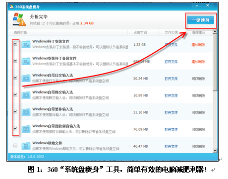The height and width of the screenshot is (179, 228).
Task: Click the 一键瘦身 button
Action: coord(201,20)
